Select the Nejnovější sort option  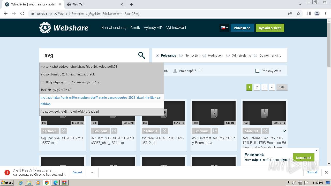(189, 55)
